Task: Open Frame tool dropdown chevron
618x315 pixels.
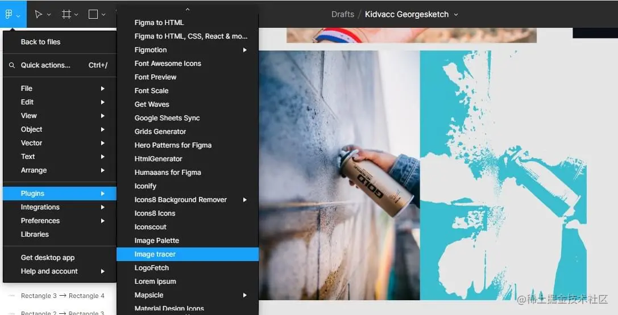Action: click(x=76, y=15)
